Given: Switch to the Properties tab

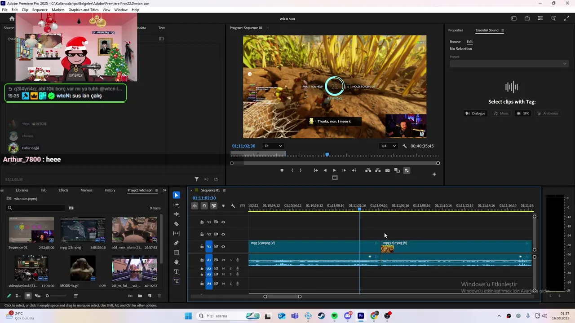Looking at the screenshot, I should [x=456, y=30].
